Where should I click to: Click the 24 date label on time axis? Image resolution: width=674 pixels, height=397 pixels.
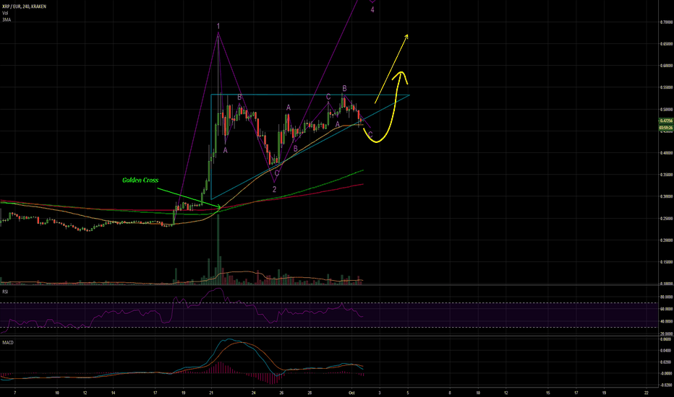point(254,393)
